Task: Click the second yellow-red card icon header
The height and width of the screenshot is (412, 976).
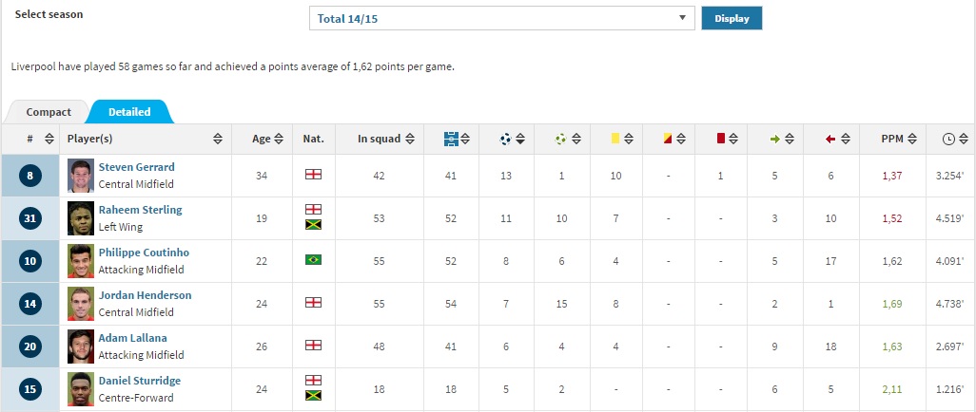Action: (x=667, y=139)
